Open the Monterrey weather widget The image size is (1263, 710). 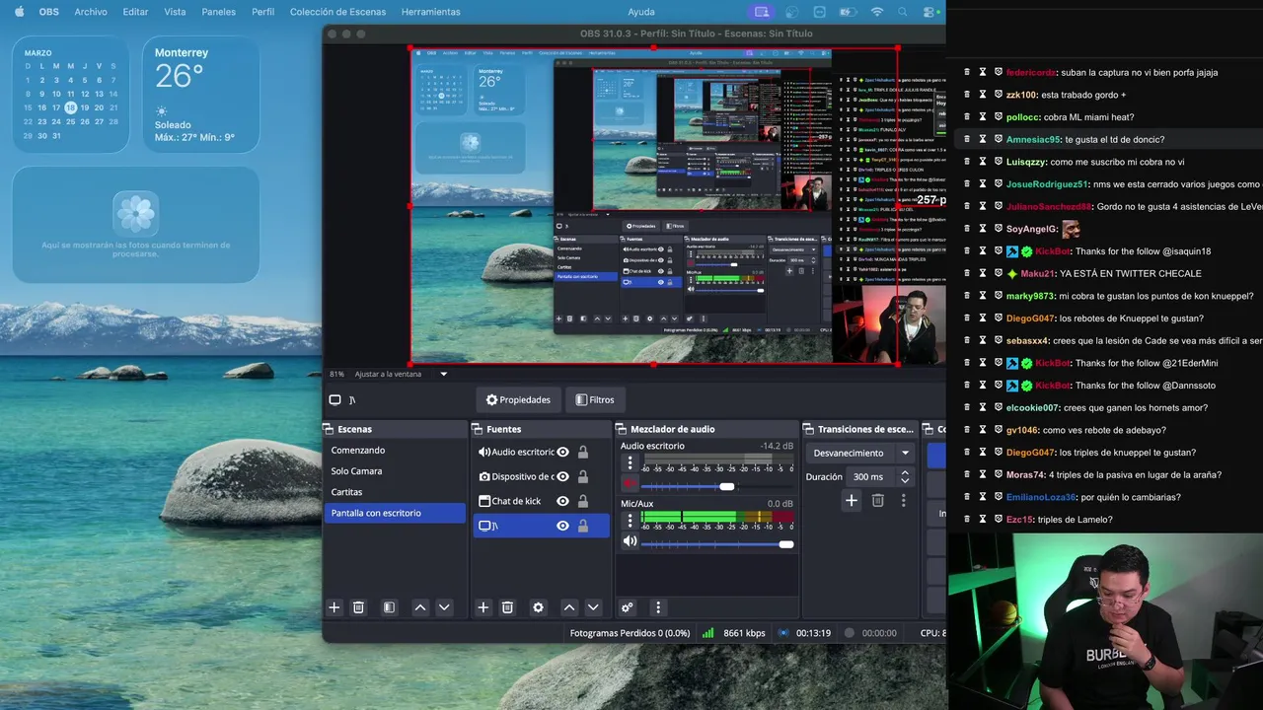200,95
